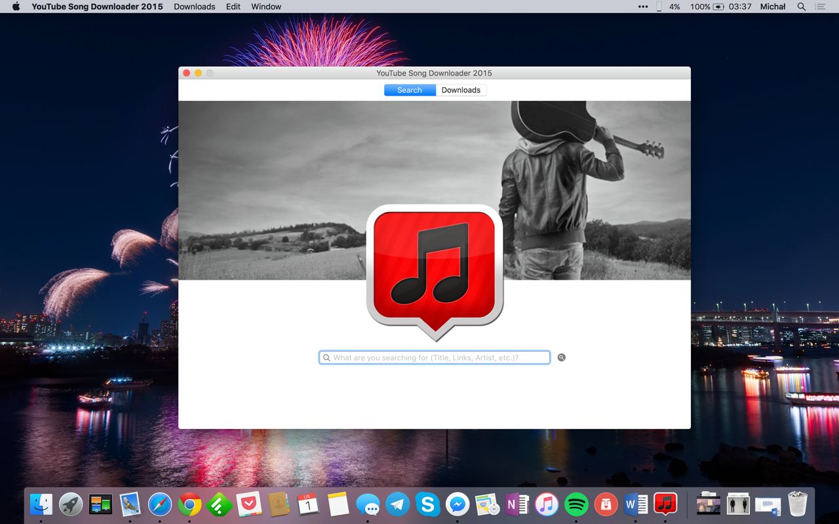Open the Trash from the dock

[x=798, y=504]
